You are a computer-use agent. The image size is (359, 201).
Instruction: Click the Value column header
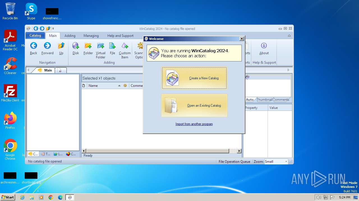[280, 108]
